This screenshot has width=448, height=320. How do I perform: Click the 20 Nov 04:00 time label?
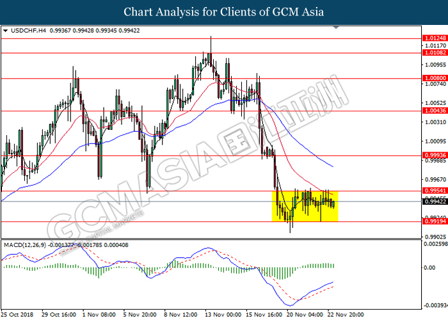pyautogui.click(x=305, y=315)
